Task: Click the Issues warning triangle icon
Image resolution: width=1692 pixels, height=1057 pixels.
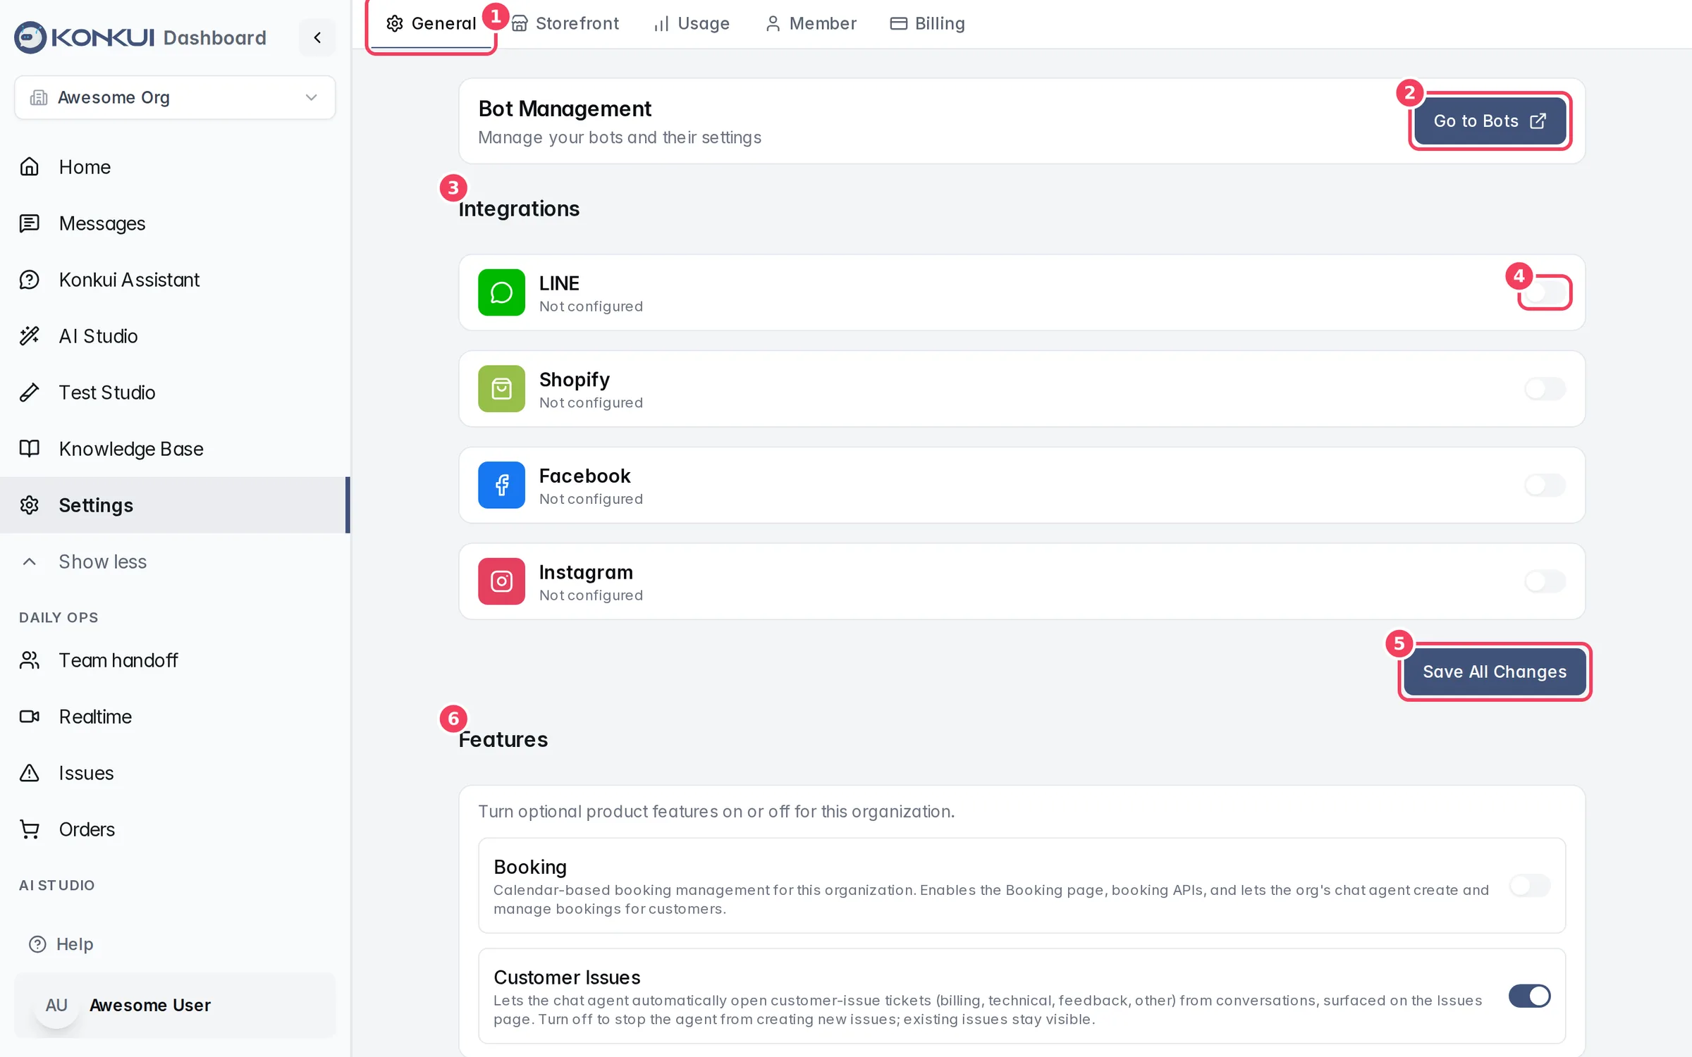Action: pos(29,773)
